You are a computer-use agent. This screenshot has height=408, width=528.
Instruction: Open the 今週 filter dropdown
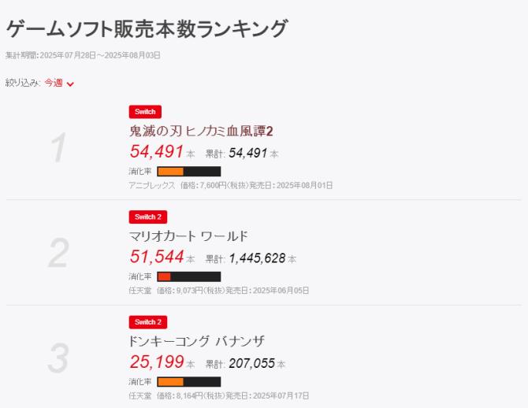(54, 83)
